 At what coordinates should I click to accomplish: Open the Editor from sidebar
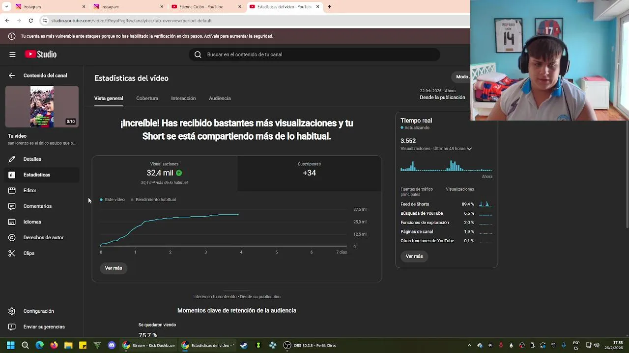click(x=42, y=190)
